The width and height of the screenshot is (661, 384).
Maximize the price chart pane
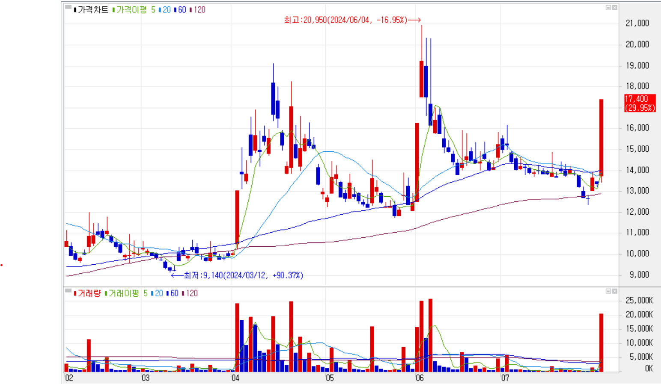pyautogui.click(x=608, y=8)
